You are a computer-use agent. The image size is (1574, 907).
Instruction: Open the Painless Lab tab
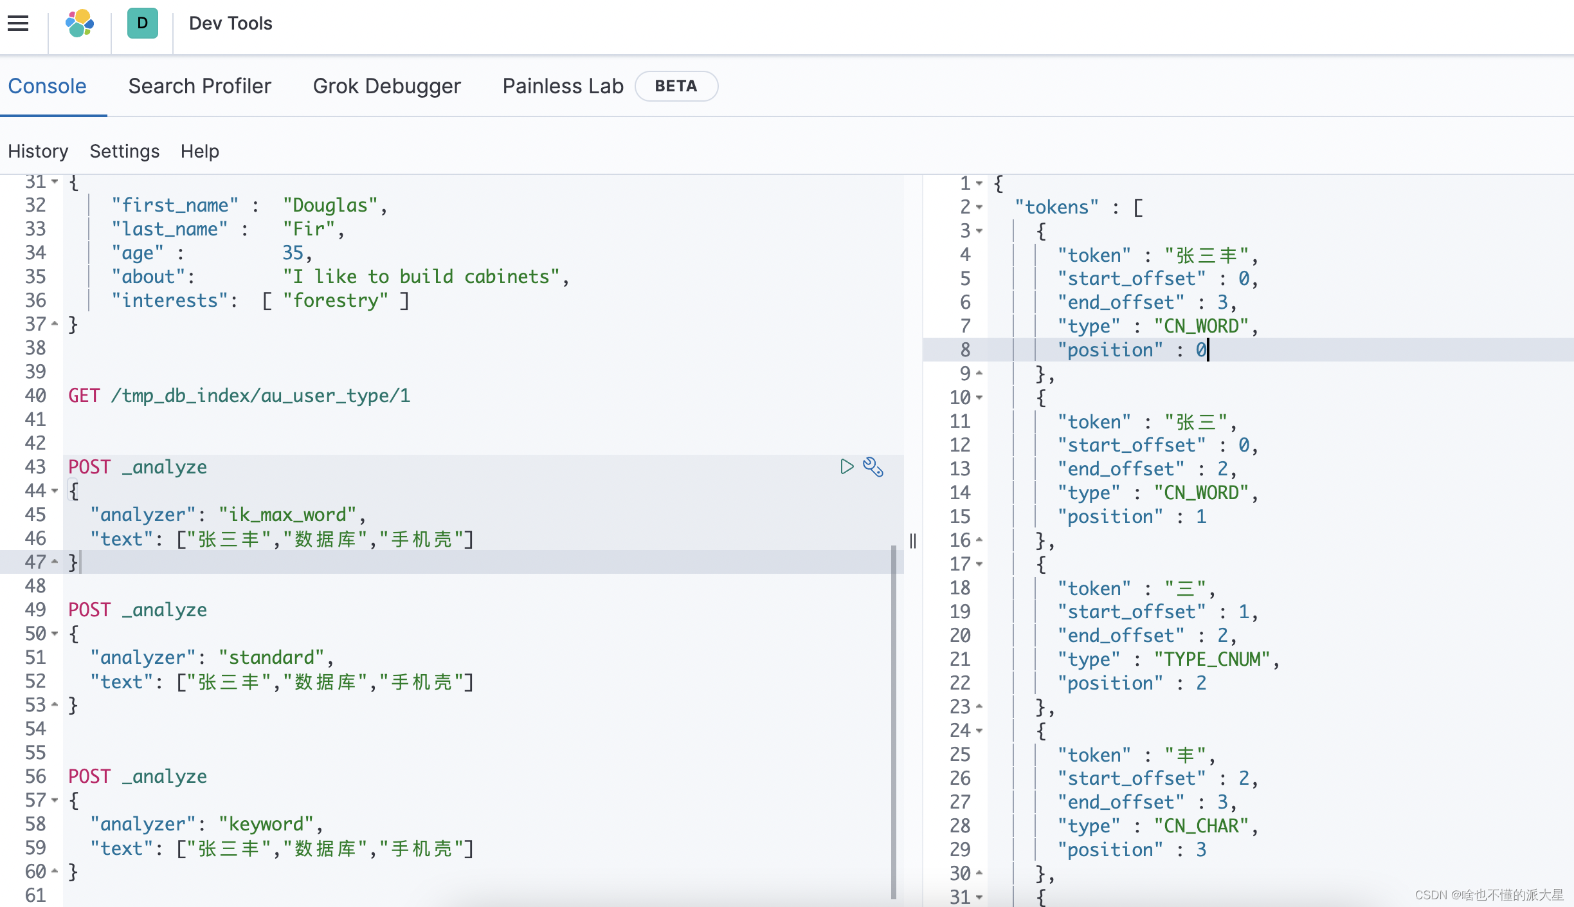click(x=563, y=86)
